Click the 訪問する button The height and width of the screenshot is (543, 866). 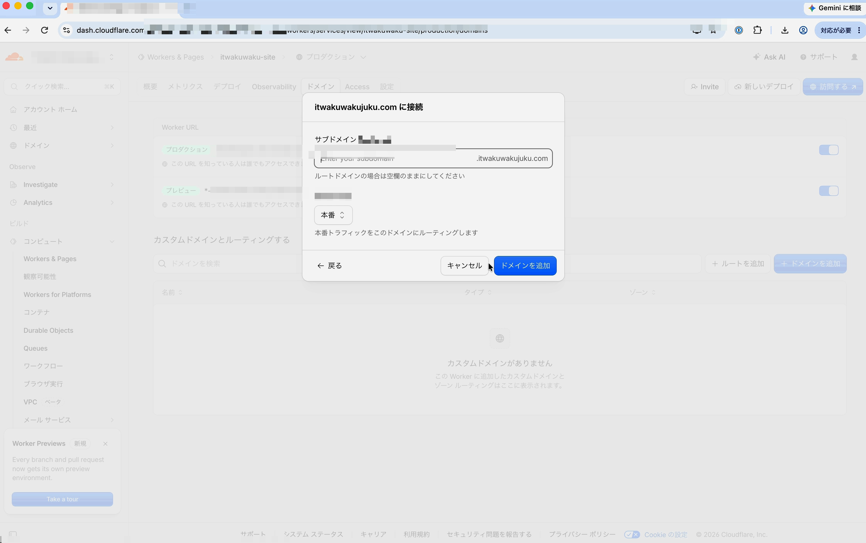pos(833,87)
